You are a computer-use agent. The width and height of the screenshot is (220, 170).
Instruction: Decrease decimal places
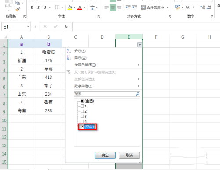coord(209,7)
